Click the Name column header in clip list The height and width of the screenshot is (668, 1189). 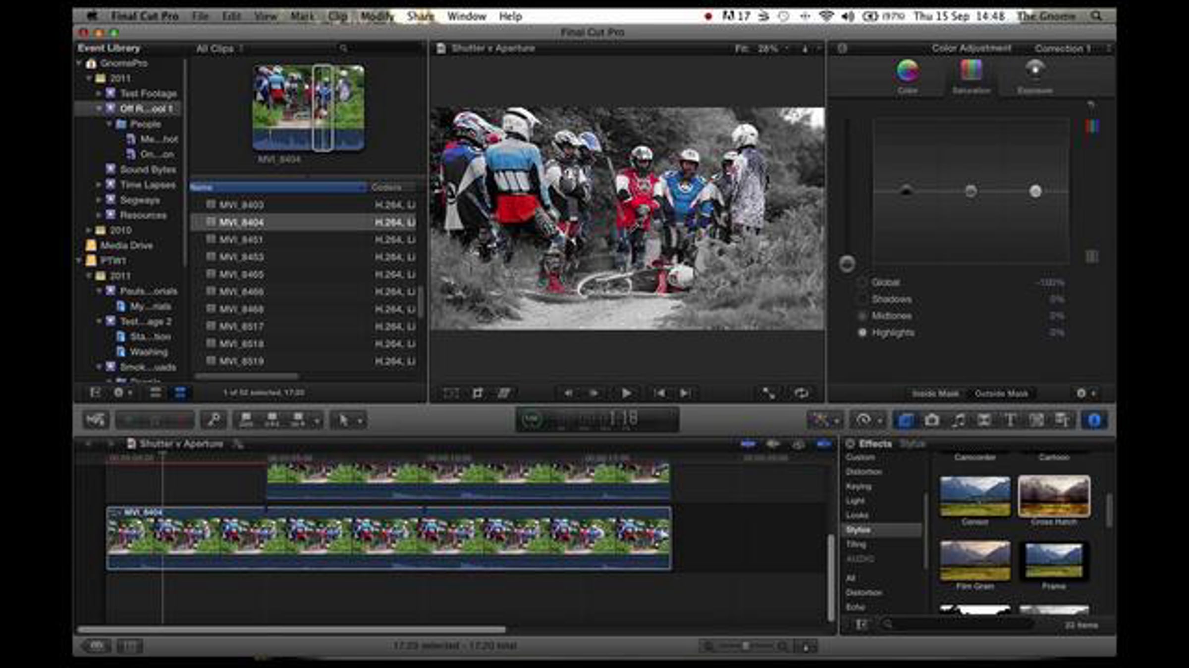pos(278,187)
